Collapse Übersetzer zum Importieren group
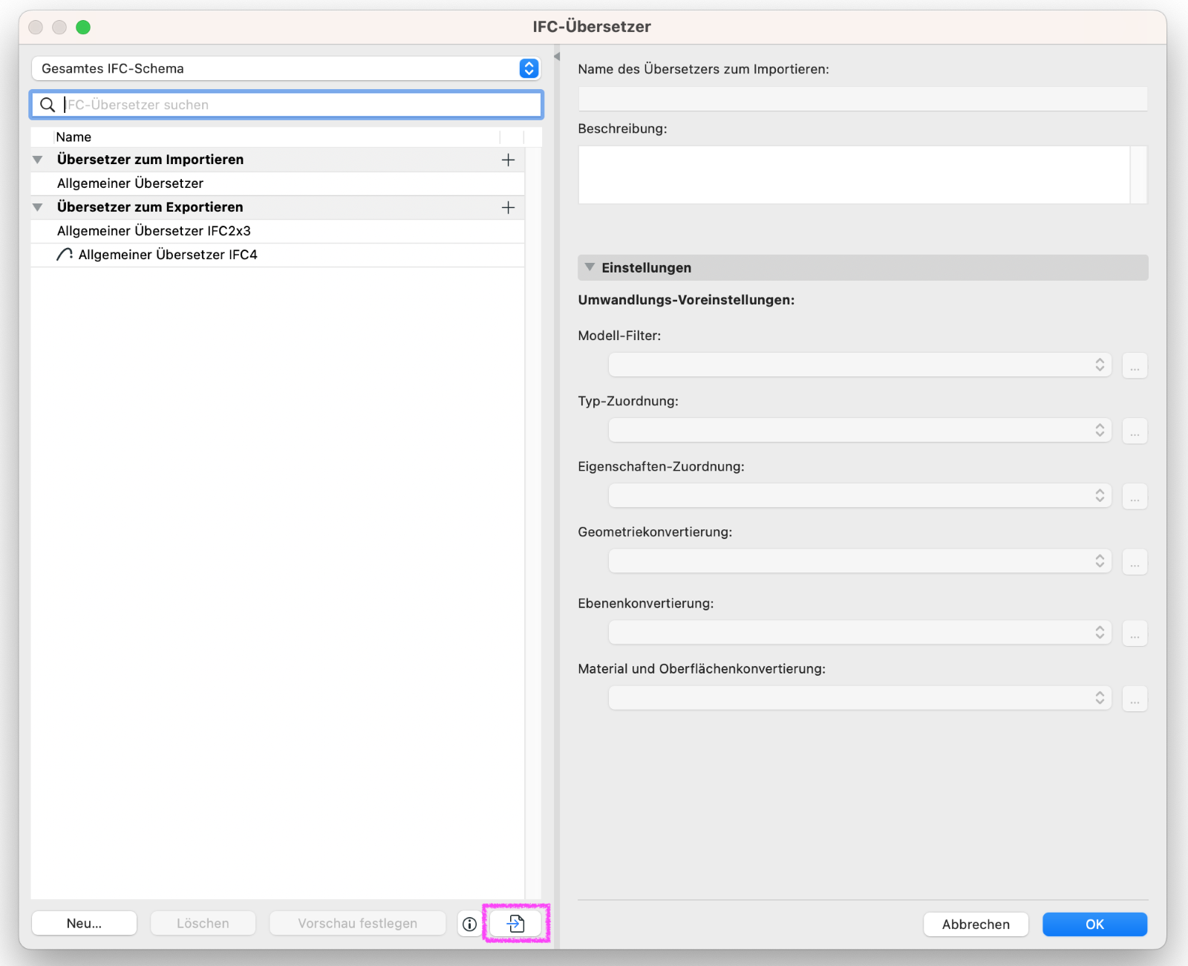Viewport: 1188px width, 966px height. [x=38, y=160]
